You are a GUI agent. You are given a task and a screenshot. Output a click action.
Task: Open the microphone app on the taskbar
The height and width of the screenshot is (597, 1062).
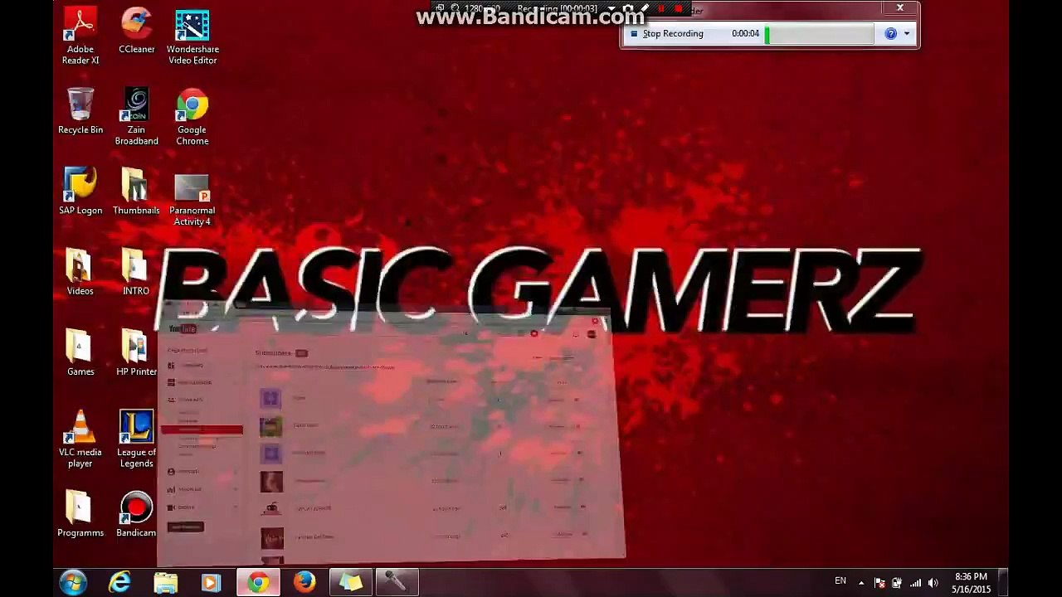pyautogui.click(x=396, y=583)
